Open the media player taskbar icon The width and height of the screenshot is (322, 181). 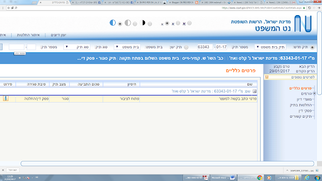pyautogui.click(x=269, y=177)
